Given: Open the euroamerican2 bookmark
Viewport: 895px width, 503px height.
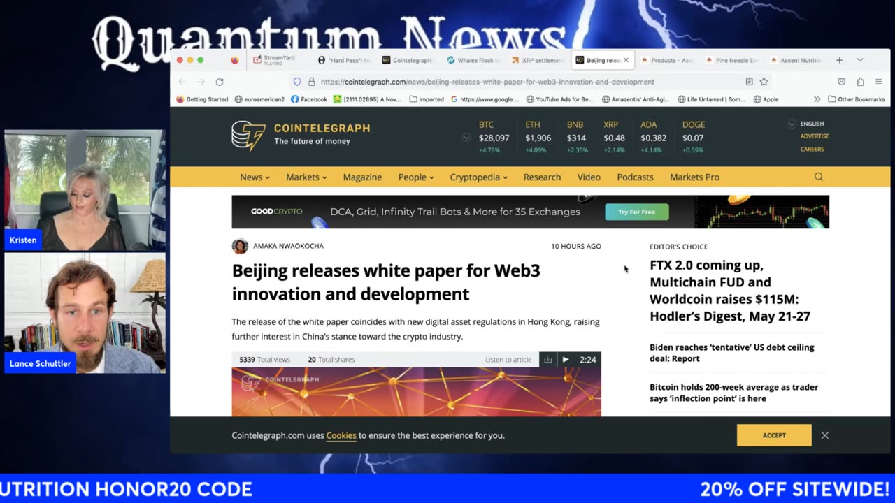Looking at the screenshot, I should click(x=259, y=99).
